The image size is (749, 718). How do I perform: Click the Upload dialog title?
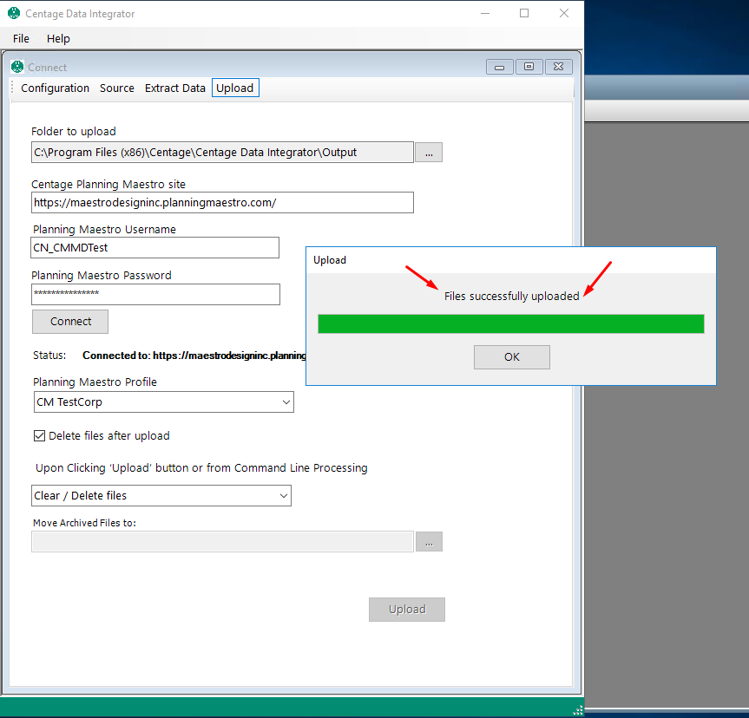330,260
